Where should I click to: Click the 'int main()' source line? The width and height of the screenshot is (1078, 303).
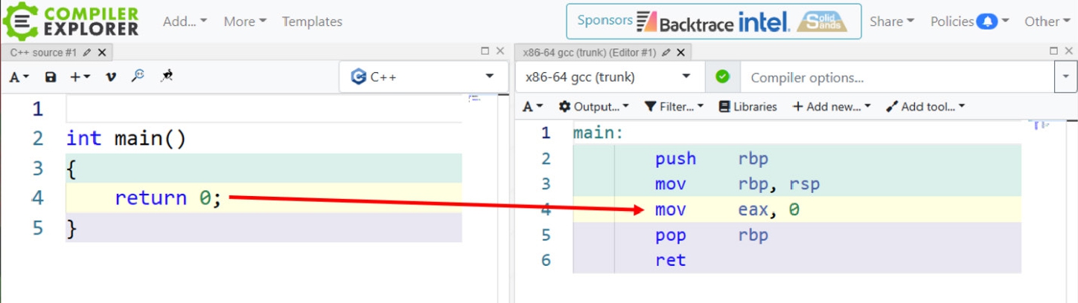(126, 138)
